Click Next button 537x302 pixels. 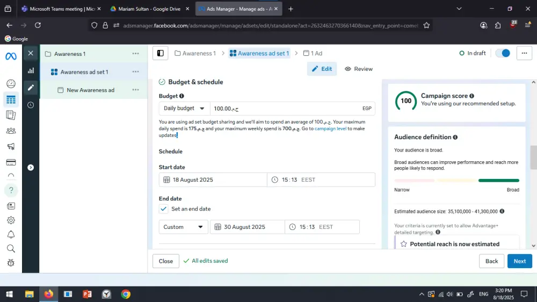pos(519,261)
